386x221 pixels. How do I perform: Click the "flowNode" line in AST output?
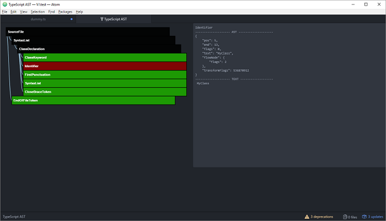[213, 57]
